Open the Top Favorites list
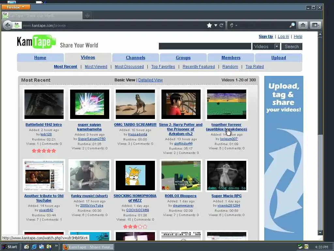The image size is (334, 251). click(x=163, y=67)
